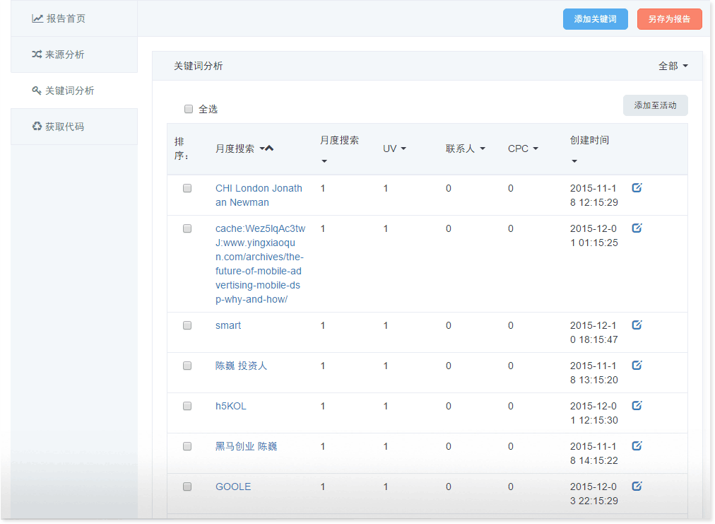715x524 pixels.
Task: Open 来源分析 sidebar item
Action: (74, 54)
